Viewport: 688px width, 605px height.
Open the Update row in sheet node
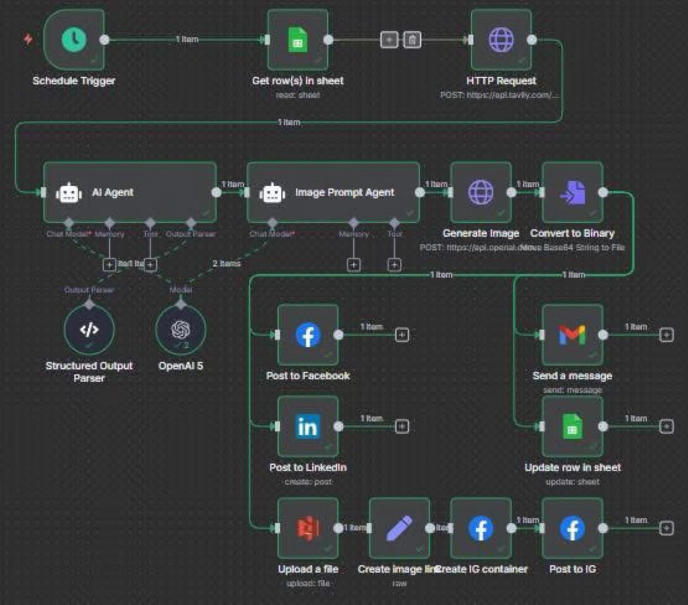pyautogui.click(x=571, y=427)
